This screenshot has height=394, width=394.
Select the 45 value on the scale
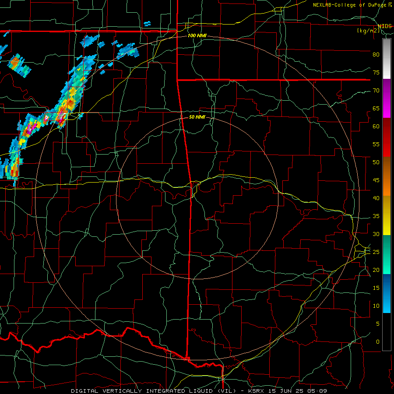point(376,180)
